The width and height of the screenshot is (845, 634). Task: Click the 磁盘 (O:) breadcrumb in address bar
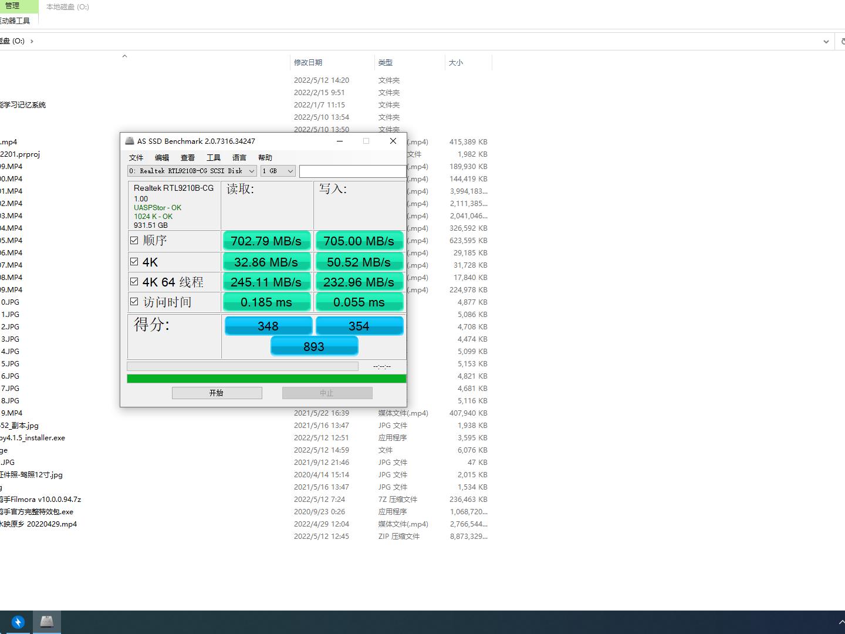click(13, 41)
